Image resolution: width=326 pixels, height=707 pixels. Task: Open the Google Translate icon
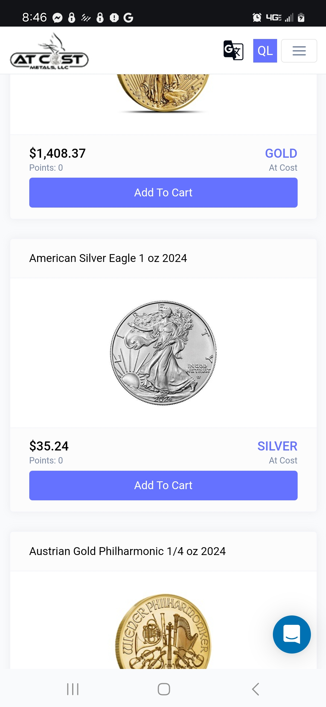pyautogui.click(x=233, y=50)
